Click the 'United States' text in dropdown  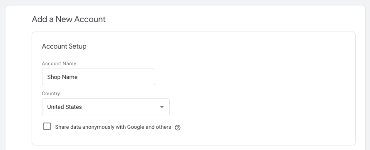[x=65, y=107]
